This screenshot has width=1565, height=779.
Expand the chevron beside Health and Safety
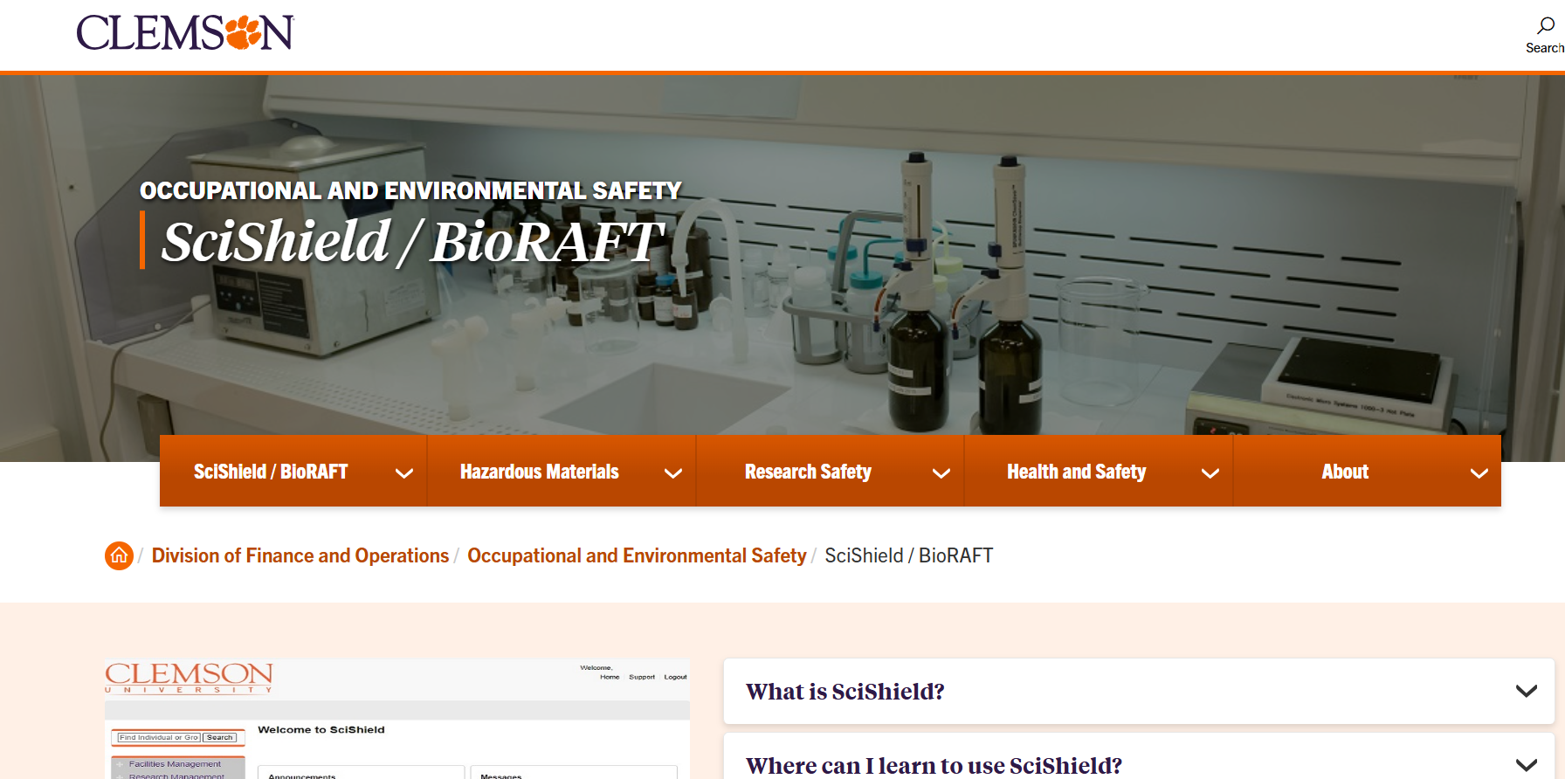[x=1210, y=473]
